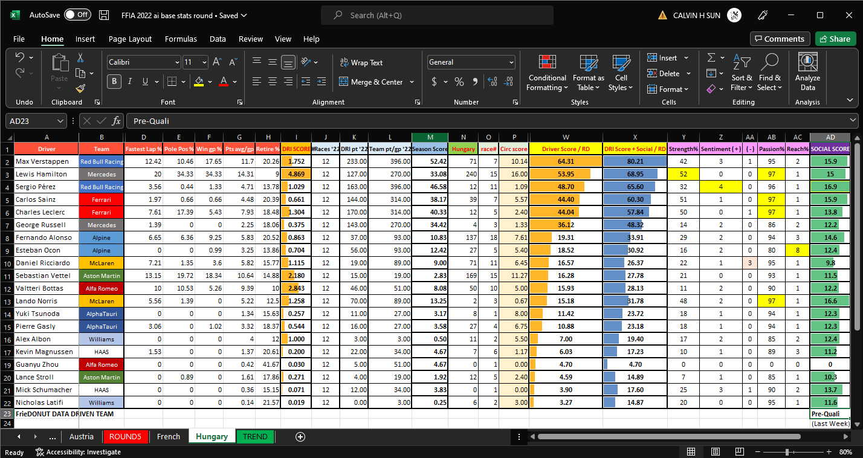
Task: Switch to the Insert ribbon tab
Action: (x=85, y=39)
